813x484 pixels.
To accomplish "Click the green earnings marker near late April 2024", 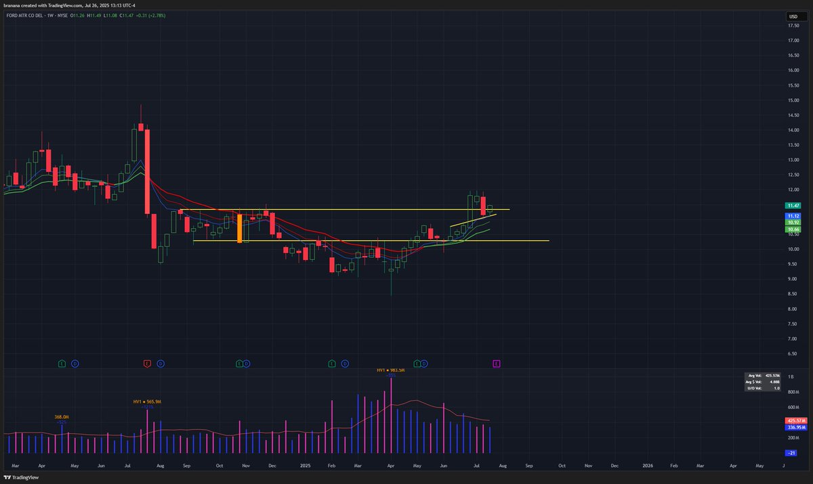I will 62,364.
